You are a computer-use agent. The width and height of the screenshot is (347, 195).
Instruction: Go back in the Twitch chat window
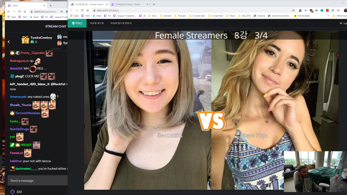click(9, 11)
